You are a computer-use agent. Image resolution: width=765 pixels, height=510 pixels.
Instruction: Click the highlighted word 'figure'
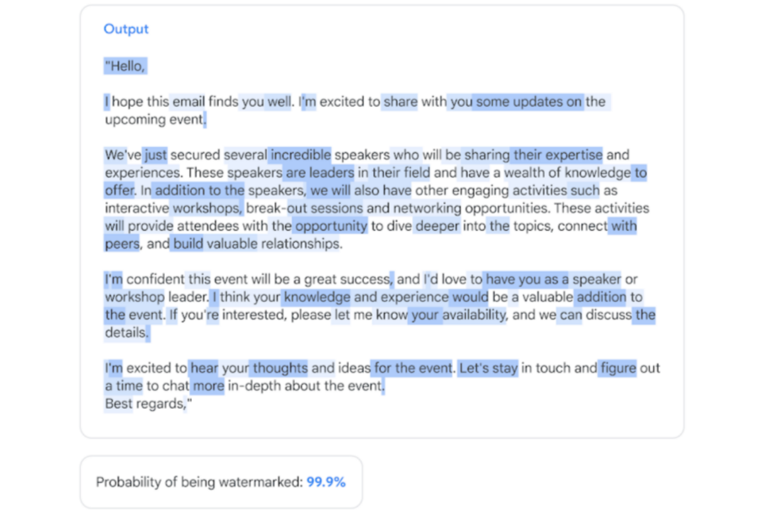click(618, 368)
